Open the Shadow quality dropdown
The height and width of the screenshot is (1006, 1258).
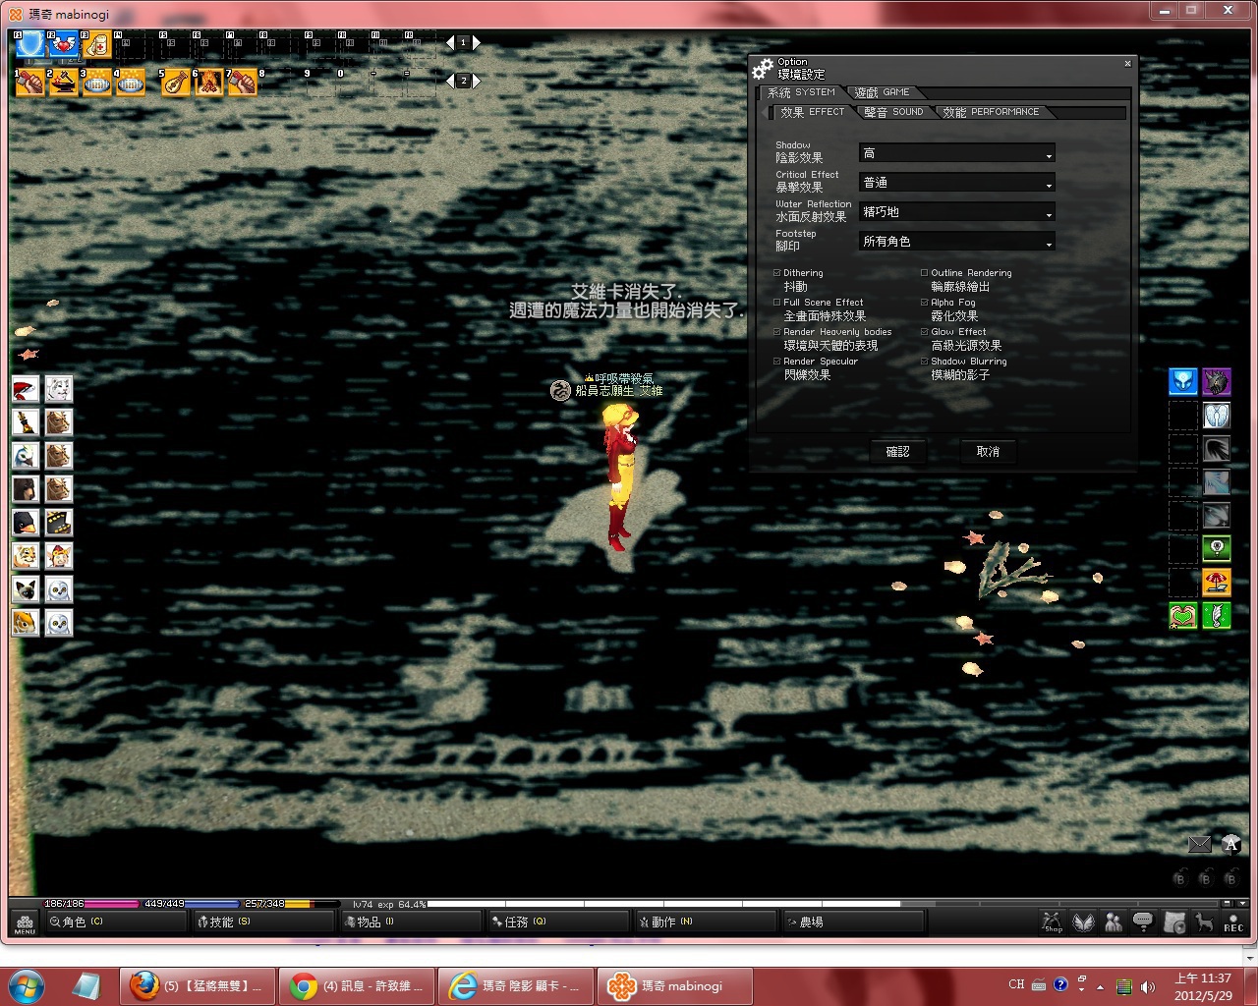pyautogui.click(x=956, y=154)
